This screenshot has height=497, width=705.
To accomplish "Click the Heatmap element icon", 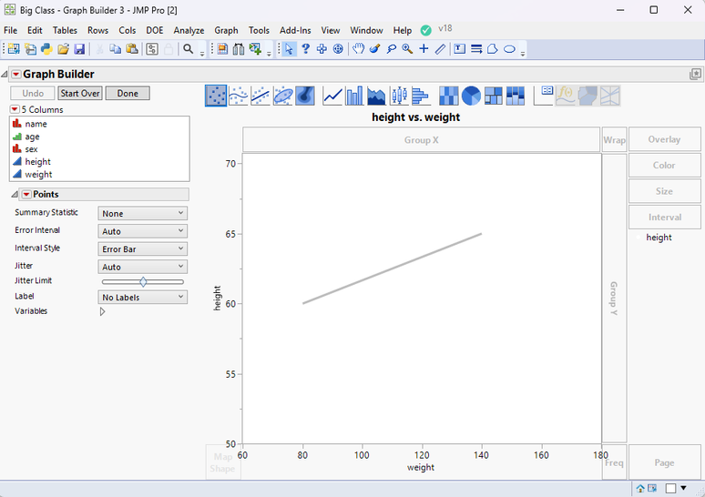I will pyautogui.click(x=449, y=96).
